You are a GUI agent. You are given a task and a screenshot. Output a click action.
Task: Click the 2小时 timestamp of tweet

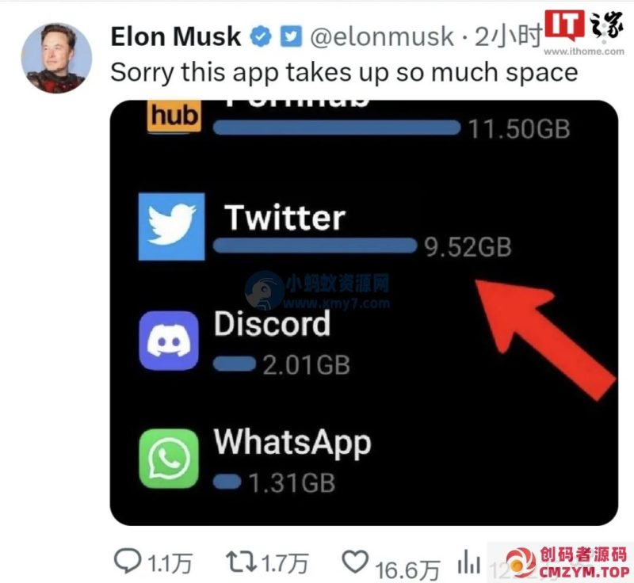[508, 36]
